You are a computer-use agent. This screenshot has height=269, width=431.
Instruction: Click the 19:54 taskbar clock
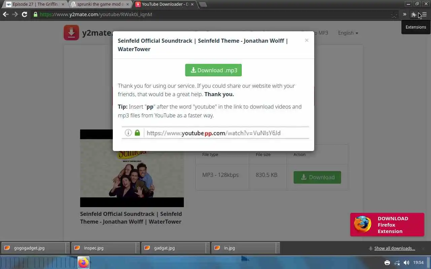tap(418, 263)
